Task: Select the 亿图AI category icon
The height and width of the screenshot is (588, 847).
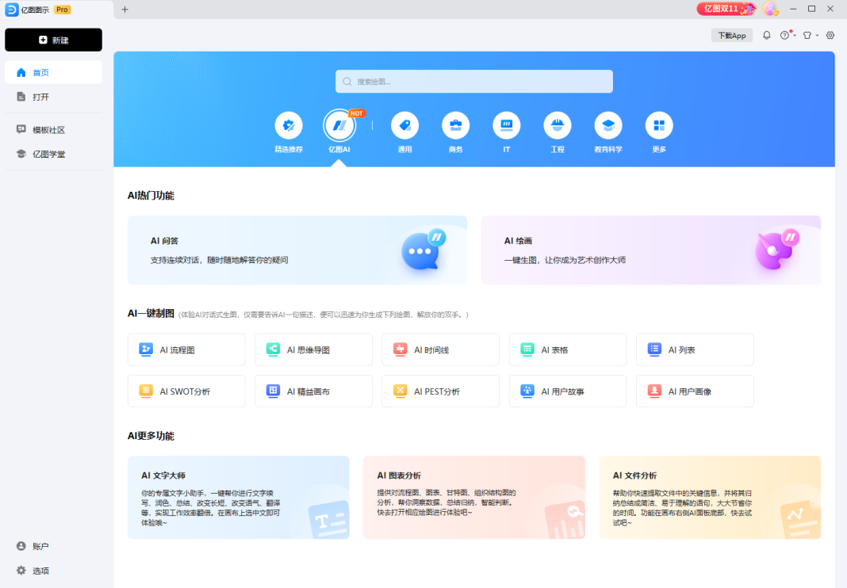Action: [341, 125]
